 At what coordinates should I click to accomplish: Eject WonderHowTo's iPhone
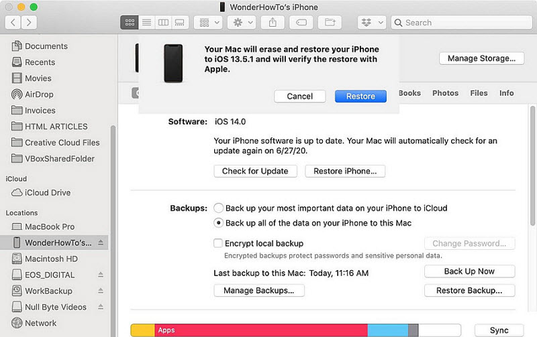click(101, 243)
